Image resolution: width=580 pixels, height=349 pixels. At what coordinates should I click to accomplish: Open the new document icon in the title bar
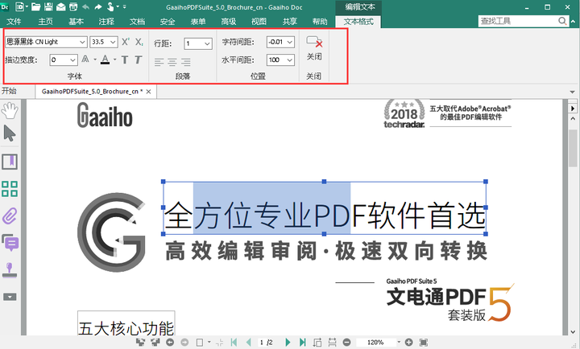point(19,6)
